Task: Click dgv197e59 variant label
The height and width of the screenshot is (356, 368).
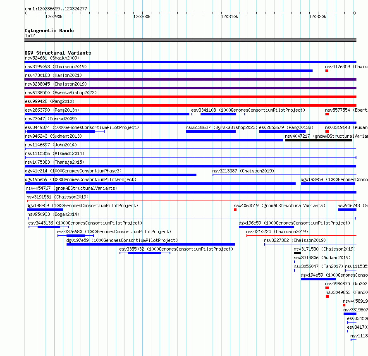Action: pos(122,240)
